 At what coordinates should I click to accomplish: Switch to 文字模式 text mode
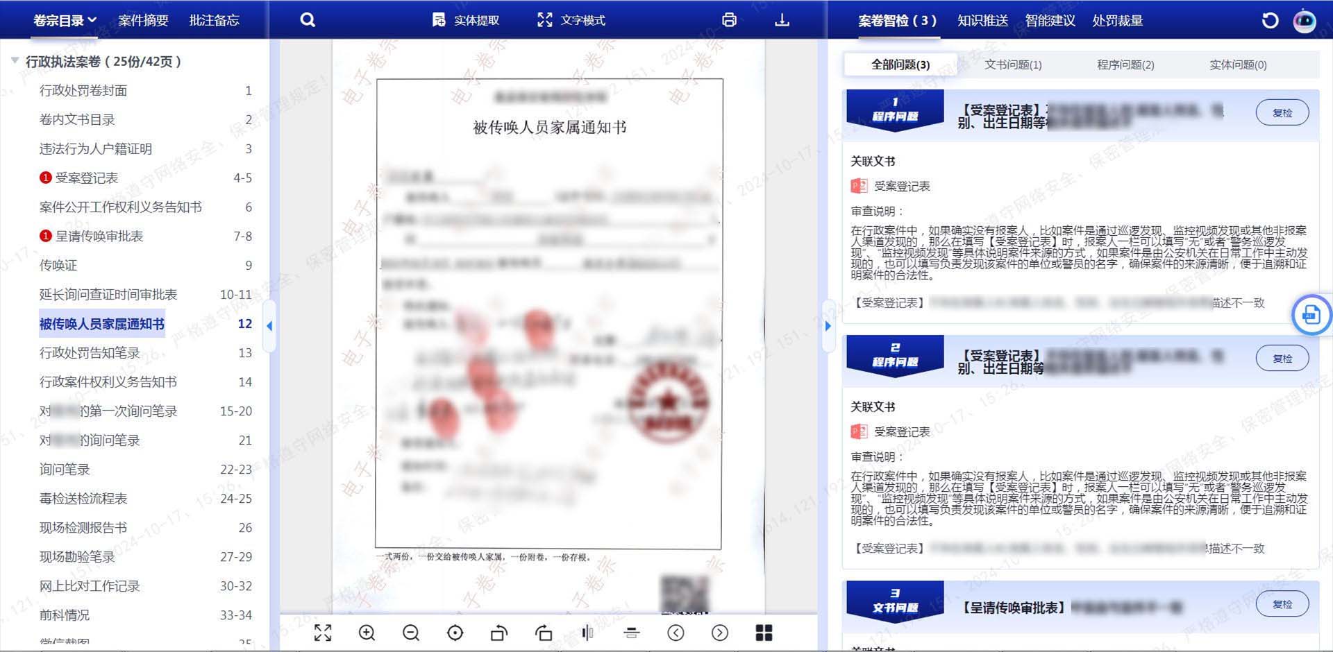569,20
